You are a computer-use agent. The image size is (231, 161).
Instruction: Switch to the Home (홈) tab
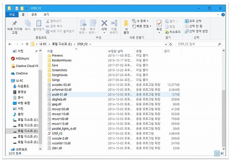pos(23,15)
